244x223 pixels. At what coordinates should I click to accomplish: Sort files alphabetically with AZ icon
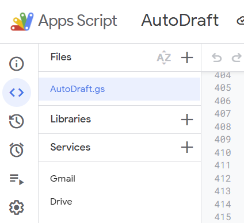(x=164, y=57)
